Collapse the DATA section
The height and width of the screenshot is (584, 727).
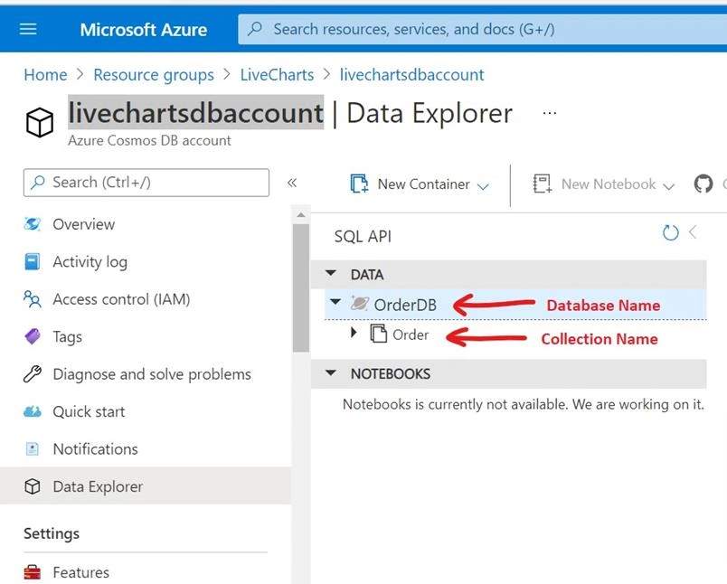pos(331,273)
